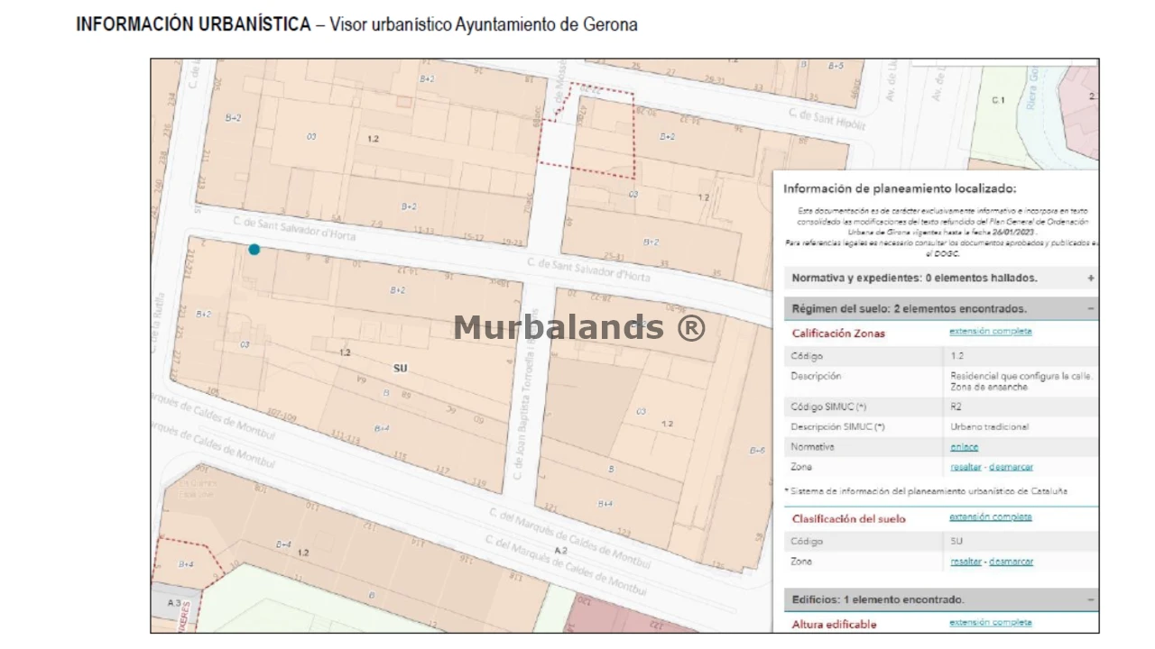Click "resaltar" under Clasificación del suelo

[x=966, y=562]
